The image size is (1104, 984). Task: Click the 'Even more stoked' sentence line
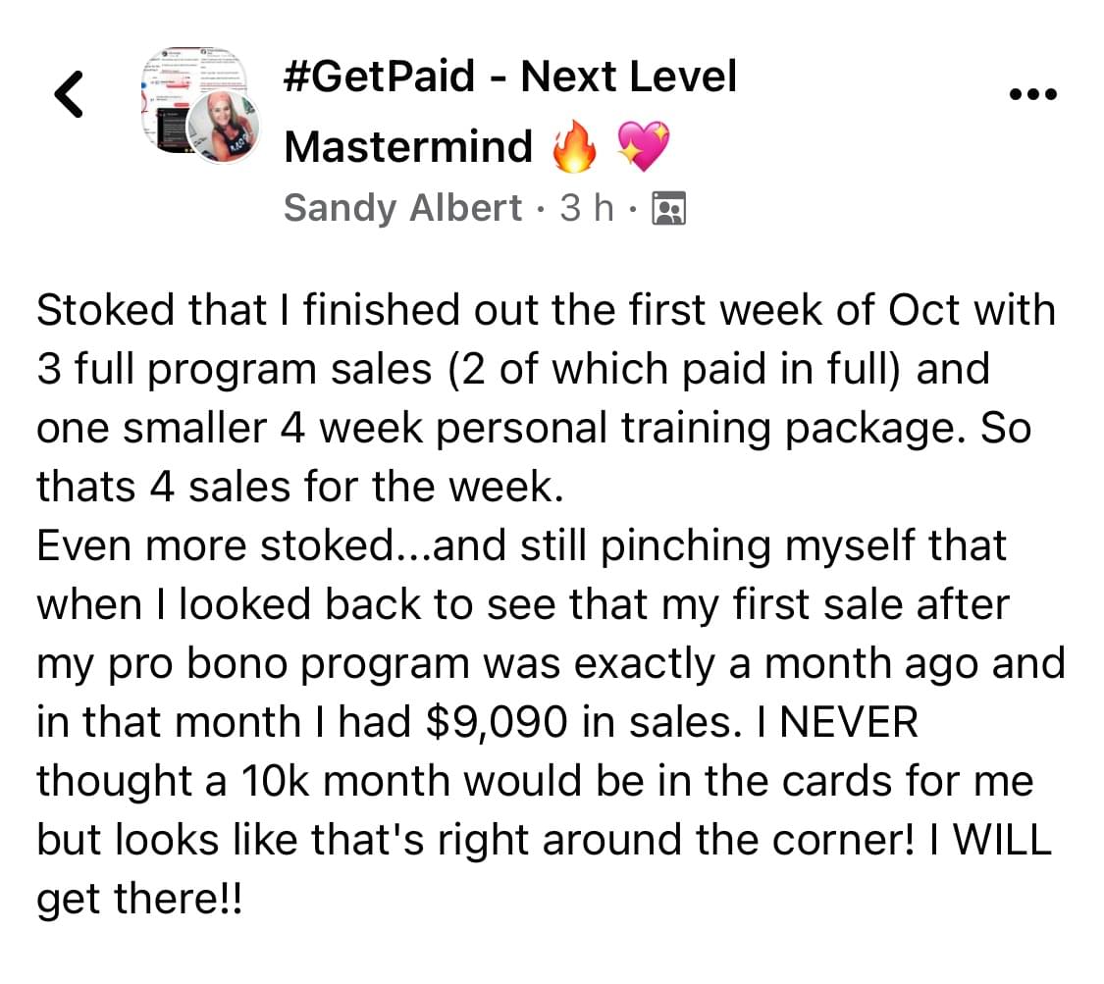point(522,546)
